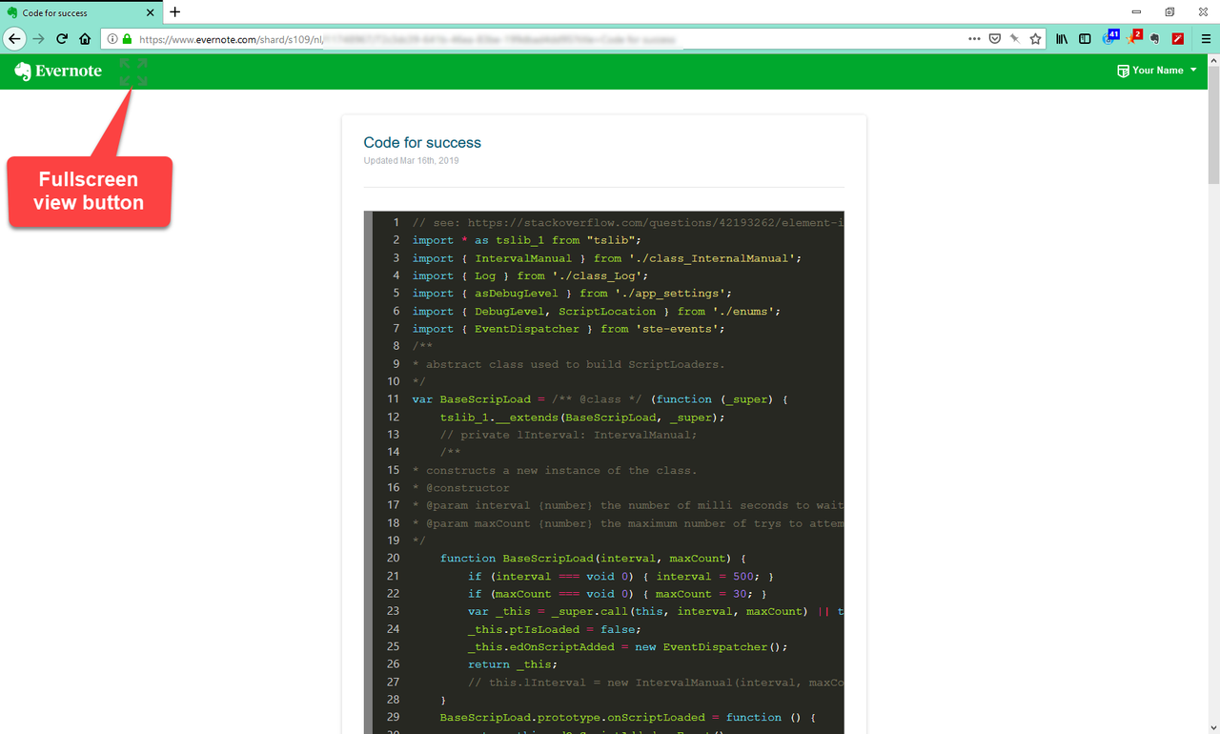This screenshot has height=734, width=1220.
Task: Click the extension icon with the 41 badge
Action: coord(1108,40)
